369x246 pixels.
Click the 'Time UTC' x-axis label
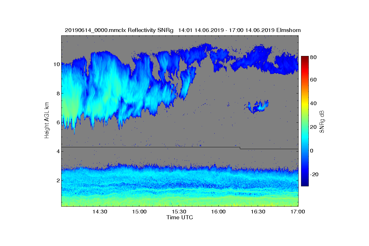pos(180,217)
